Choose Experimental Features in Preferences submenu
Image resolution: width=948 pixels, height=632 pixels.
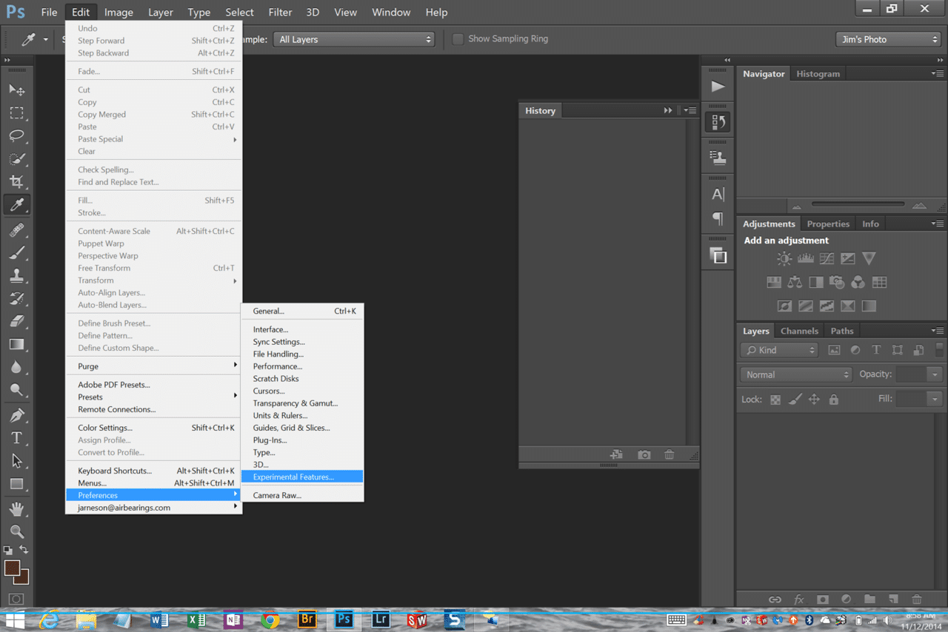tap(302, 477)
